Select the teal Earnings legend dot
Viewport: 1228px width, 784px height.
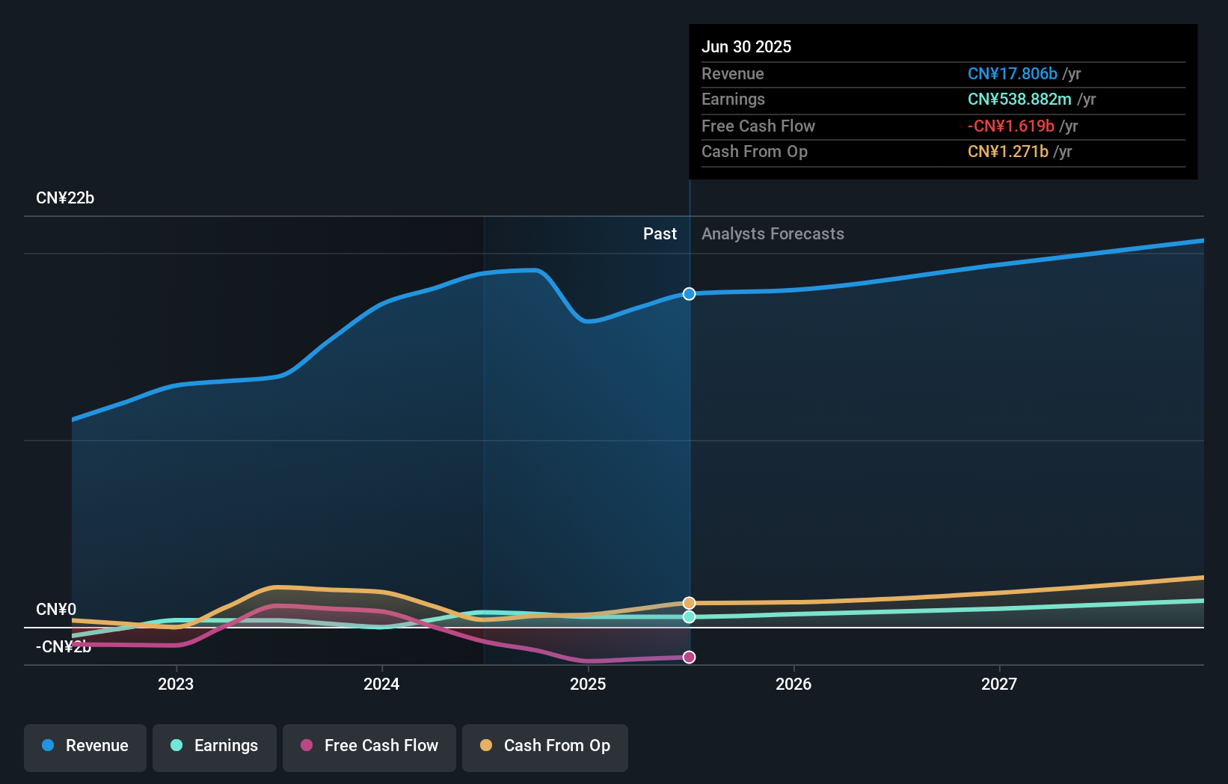[x=175, y=746]
